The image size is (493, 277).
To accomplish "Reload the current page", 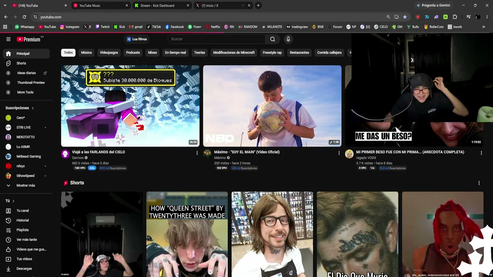I will (x=24, y=17).
